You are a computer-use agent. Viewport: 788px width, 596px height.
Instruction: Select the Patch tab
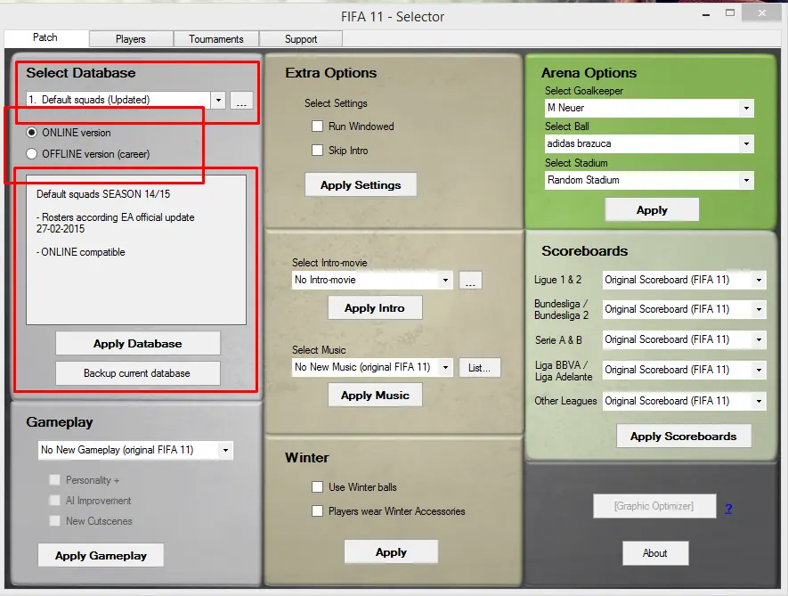[x=45, y=37]
